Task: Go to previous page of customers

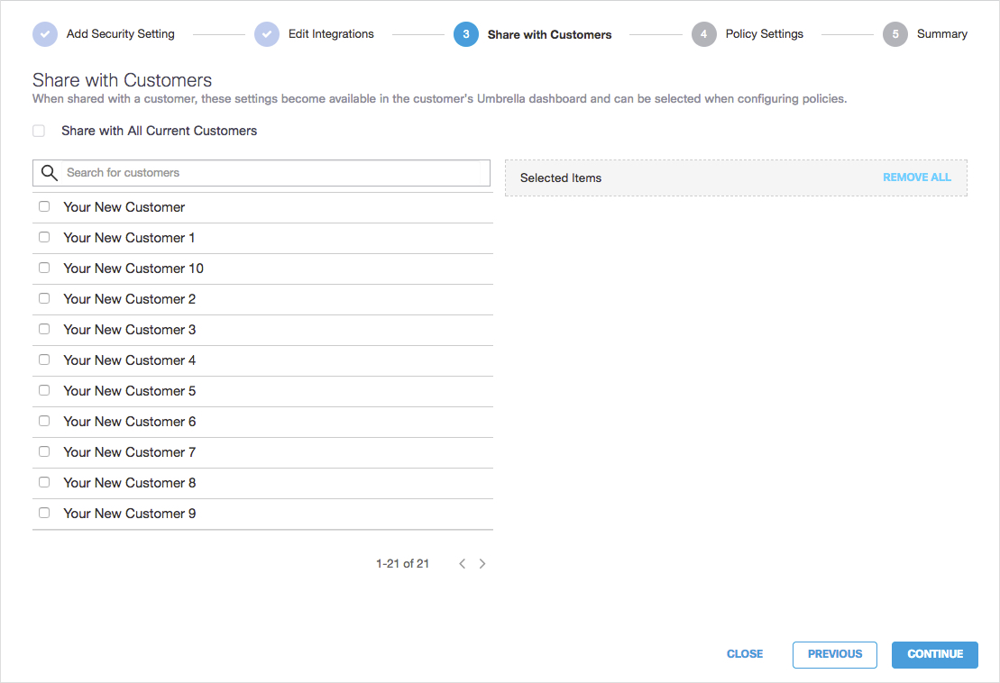Action: point(462,564)
